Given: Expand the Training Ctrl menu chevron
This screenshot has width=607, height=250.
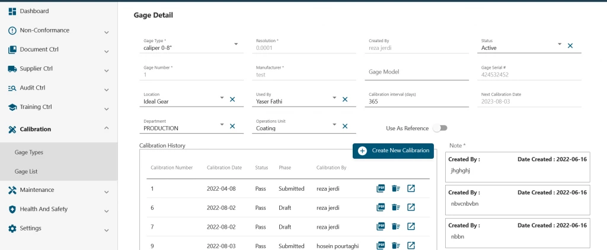Looking at the screenshot, I should click(107, 109).
